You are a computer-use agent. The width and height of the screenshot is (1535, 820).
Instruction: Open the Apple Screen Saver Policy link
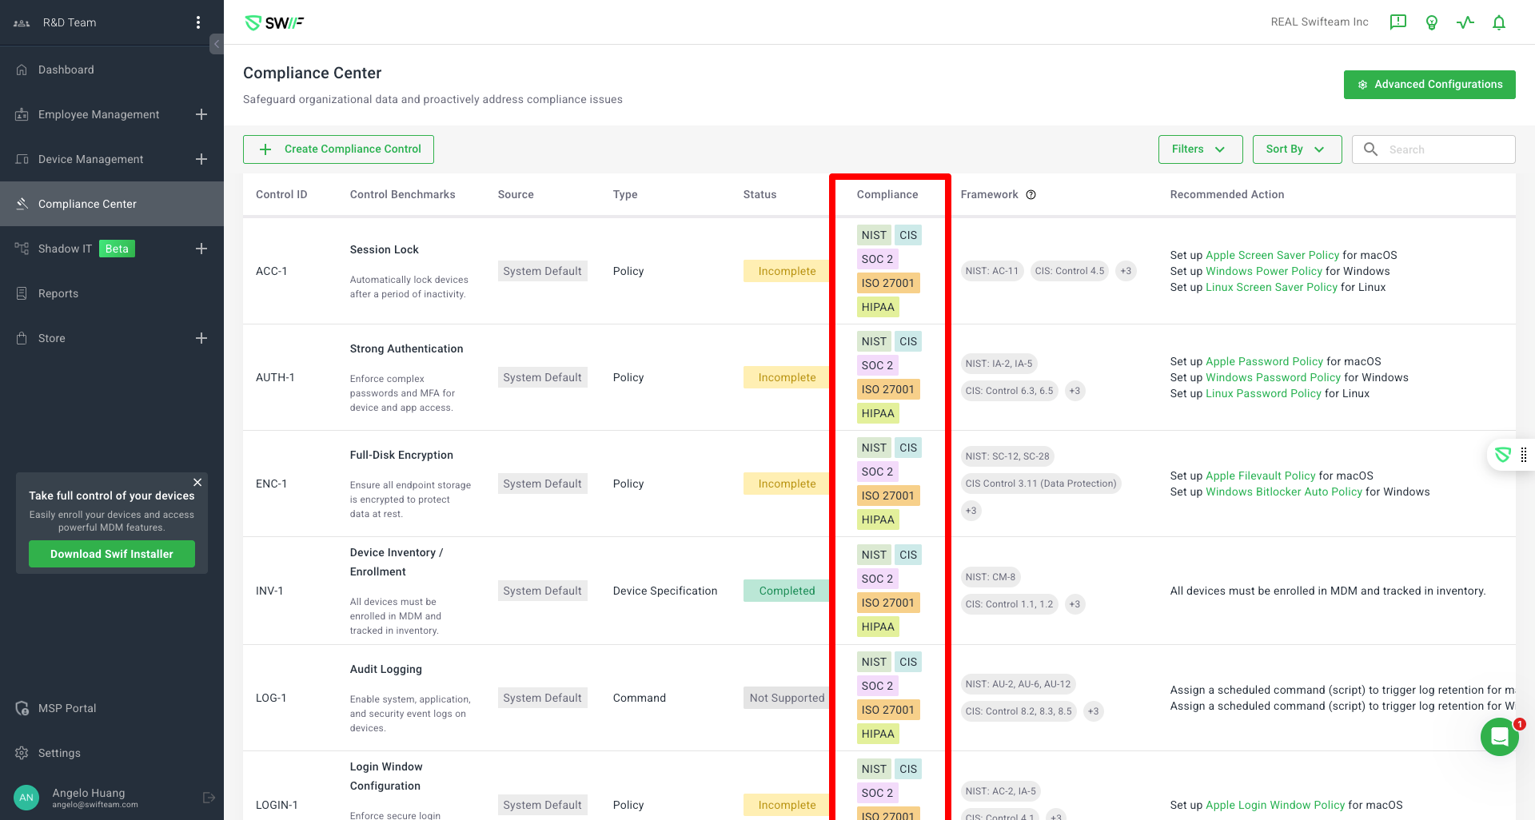point(1271,255)
